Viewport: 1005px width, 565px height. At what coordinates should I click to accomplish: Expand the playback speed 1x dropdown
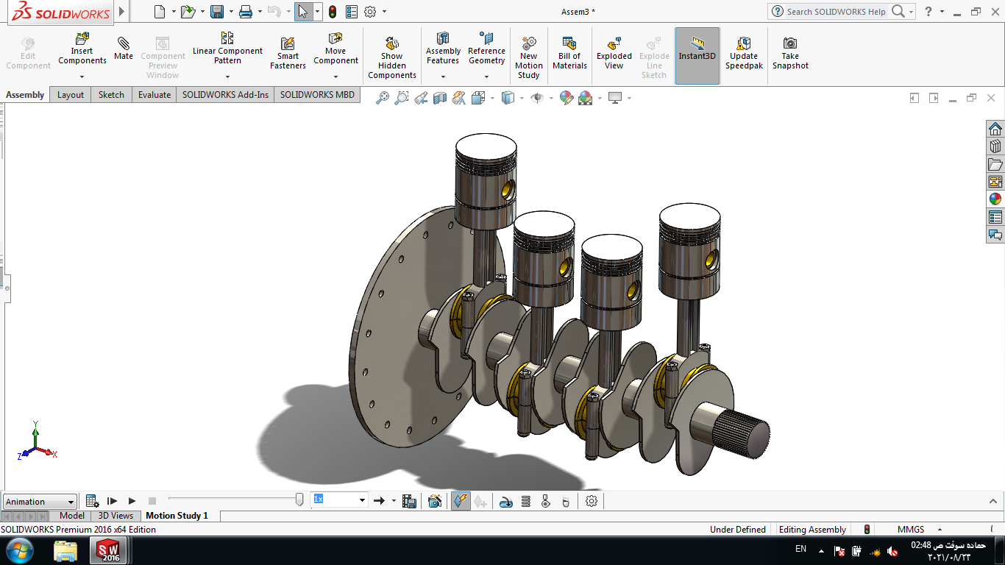(362, 500)
